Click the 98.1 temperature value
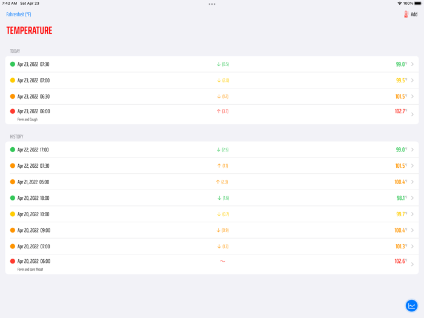 click(x=402, y=198)
